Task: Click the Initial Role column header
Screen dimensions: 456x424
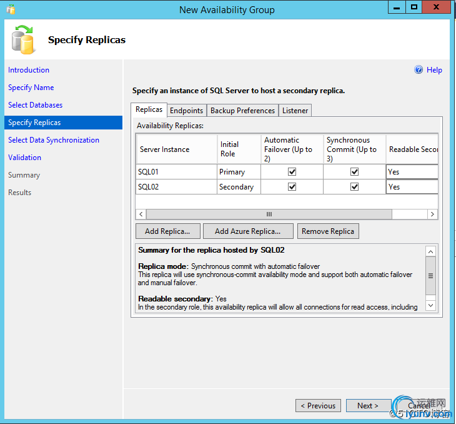Action: tap(239, 149)
